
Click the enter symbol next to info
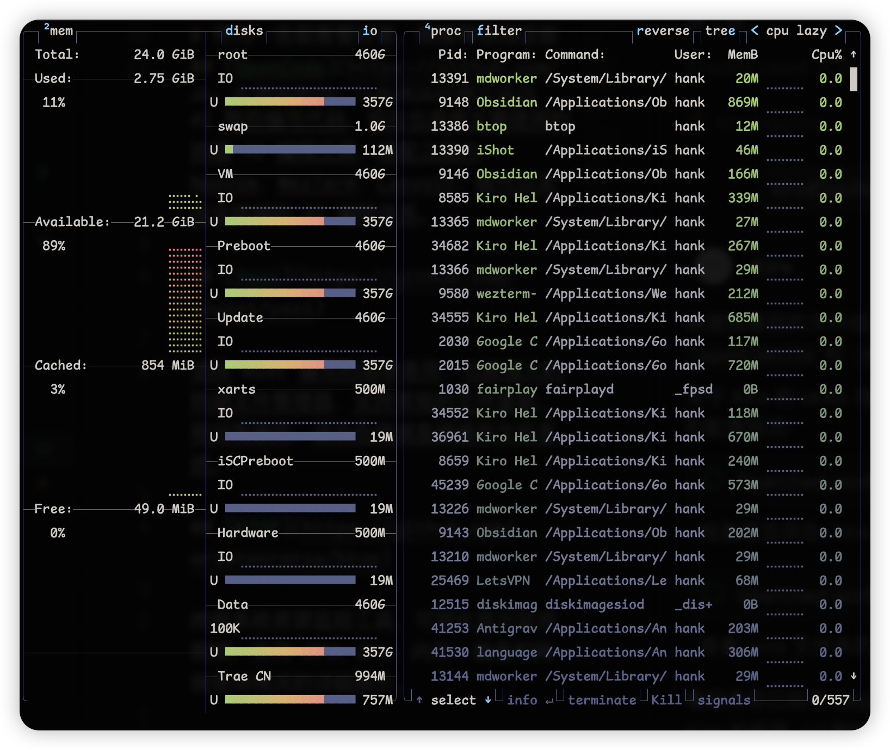tap(549, 701)
